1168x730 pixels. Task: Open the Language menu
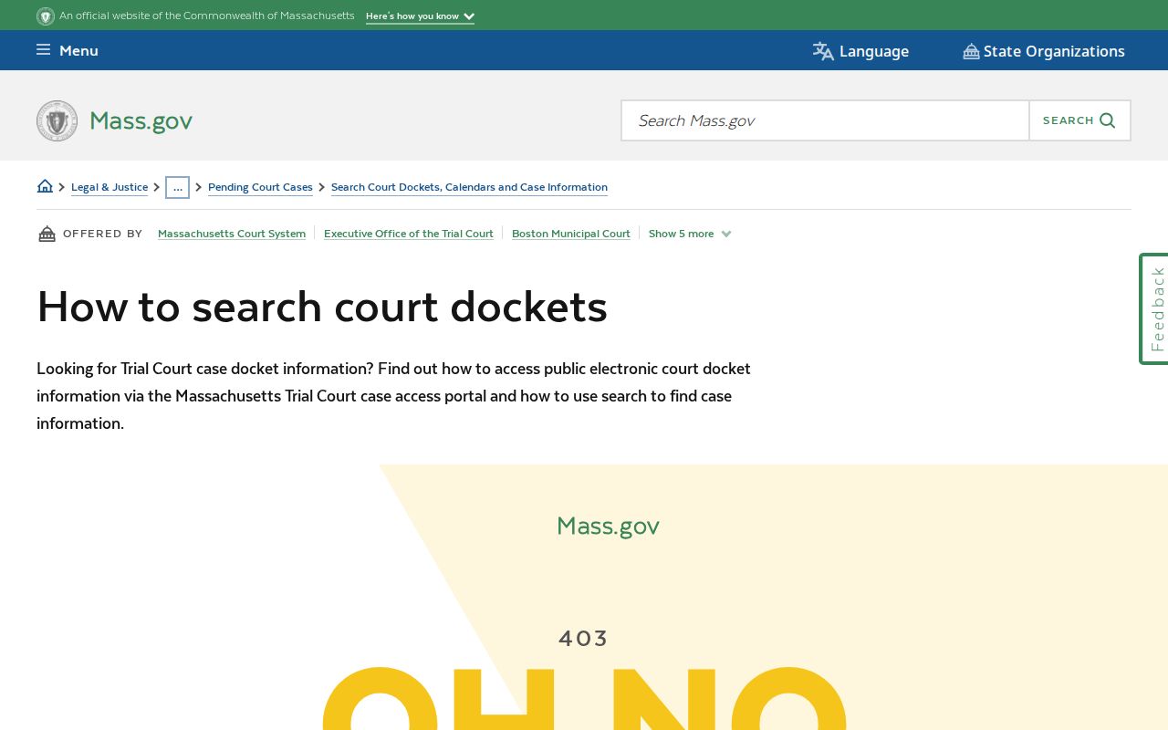tap(860, 51)
